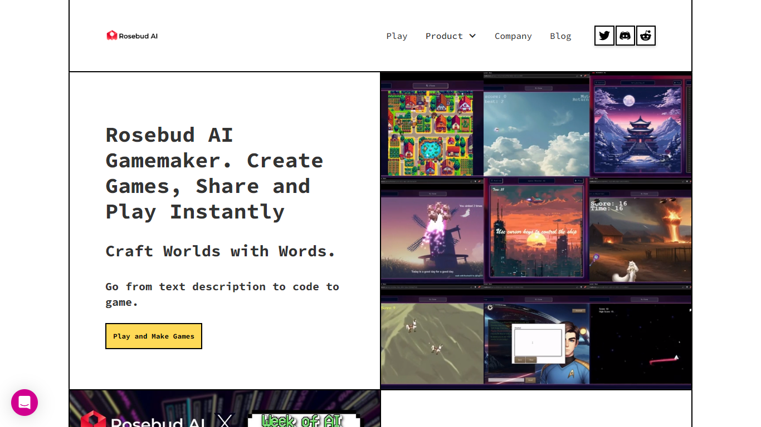Click the Rosebud AI logo
The width and height of the screenshot is (761, 427).
click(x=132, y=36)
